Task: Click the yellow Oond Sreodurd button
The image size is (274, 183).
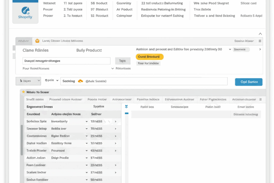Action: [x=149, y=56]
